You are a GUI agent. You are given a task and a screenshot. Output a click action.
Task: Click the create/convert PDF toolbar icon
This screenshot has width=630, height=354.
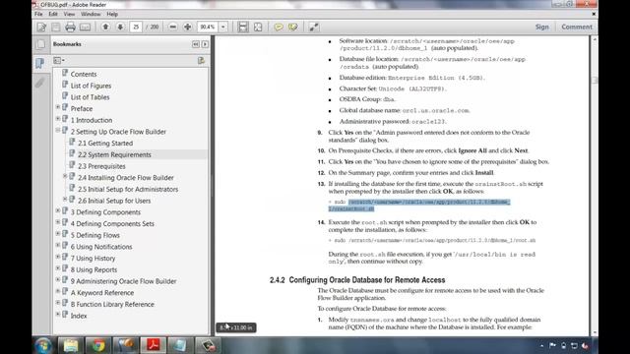click(x=41, y=27)
